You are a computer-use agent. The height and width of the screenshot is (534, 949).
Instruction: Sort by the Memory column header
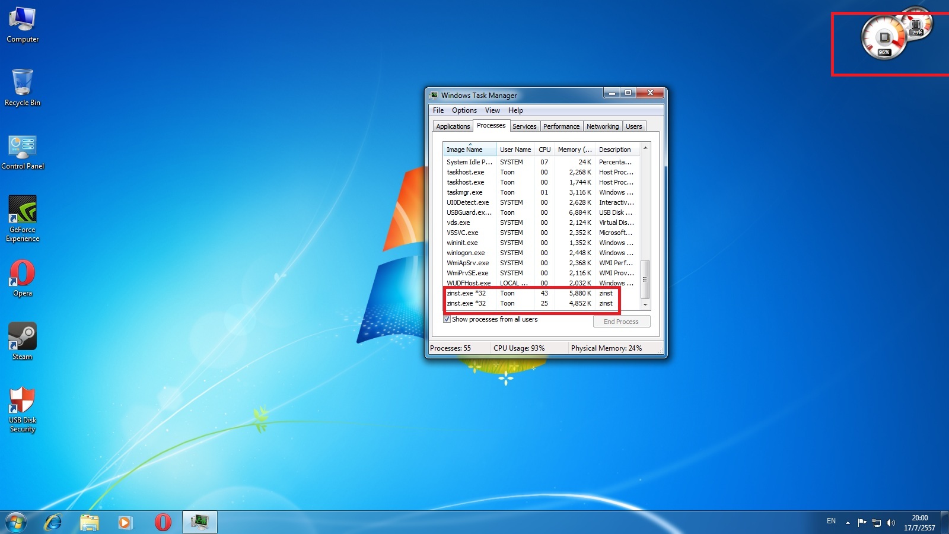click(575, 150)
